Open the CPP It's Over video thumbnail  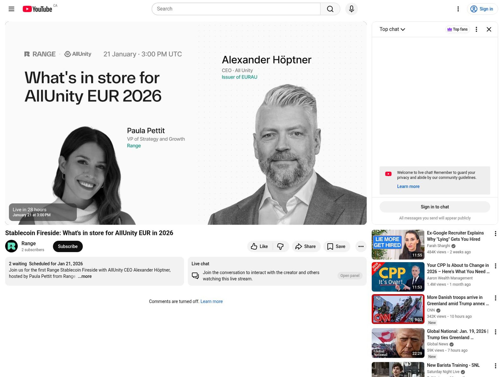398,277
